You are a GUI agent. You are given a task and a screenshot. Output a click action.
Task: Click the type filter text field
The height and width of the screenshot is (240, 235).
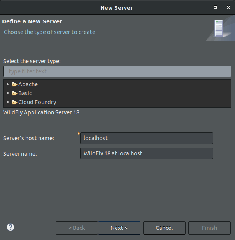coord(117,71)
